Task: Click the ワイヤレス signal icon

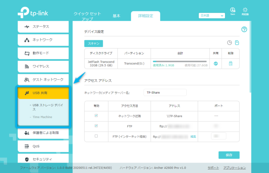Action: [x=27, y=67]
